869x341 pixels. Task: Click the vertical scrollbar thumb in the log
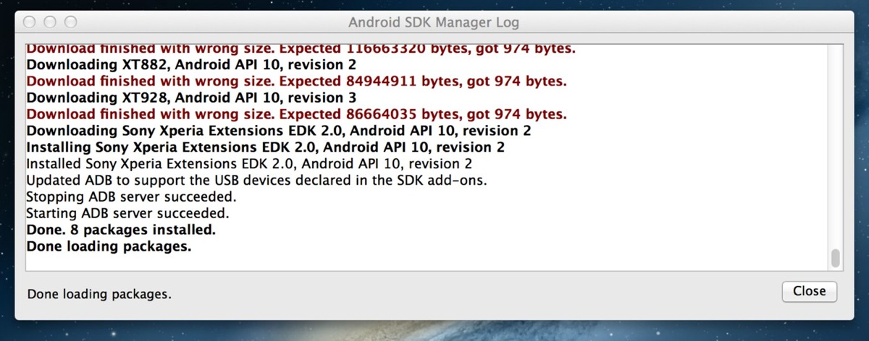[x=836, y=258]
